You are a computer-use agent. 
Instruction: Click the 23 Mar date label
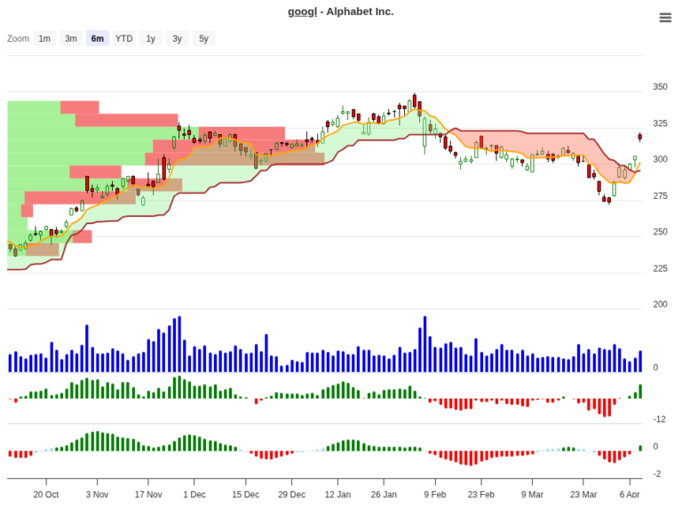point(583,495)
